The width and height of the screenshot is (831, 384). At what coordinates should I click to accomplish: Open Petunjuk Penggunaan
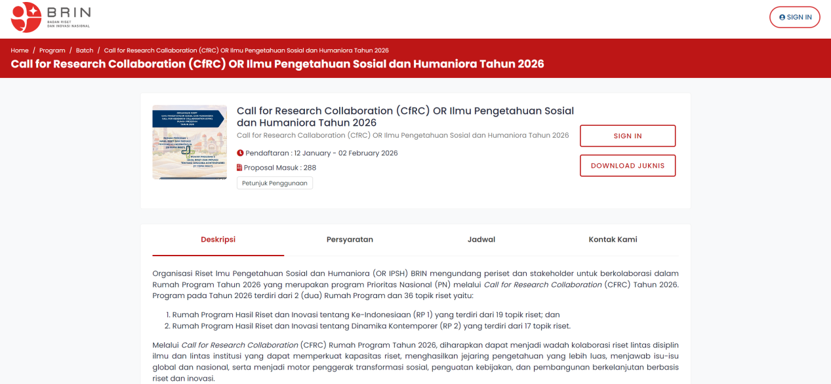275,183
